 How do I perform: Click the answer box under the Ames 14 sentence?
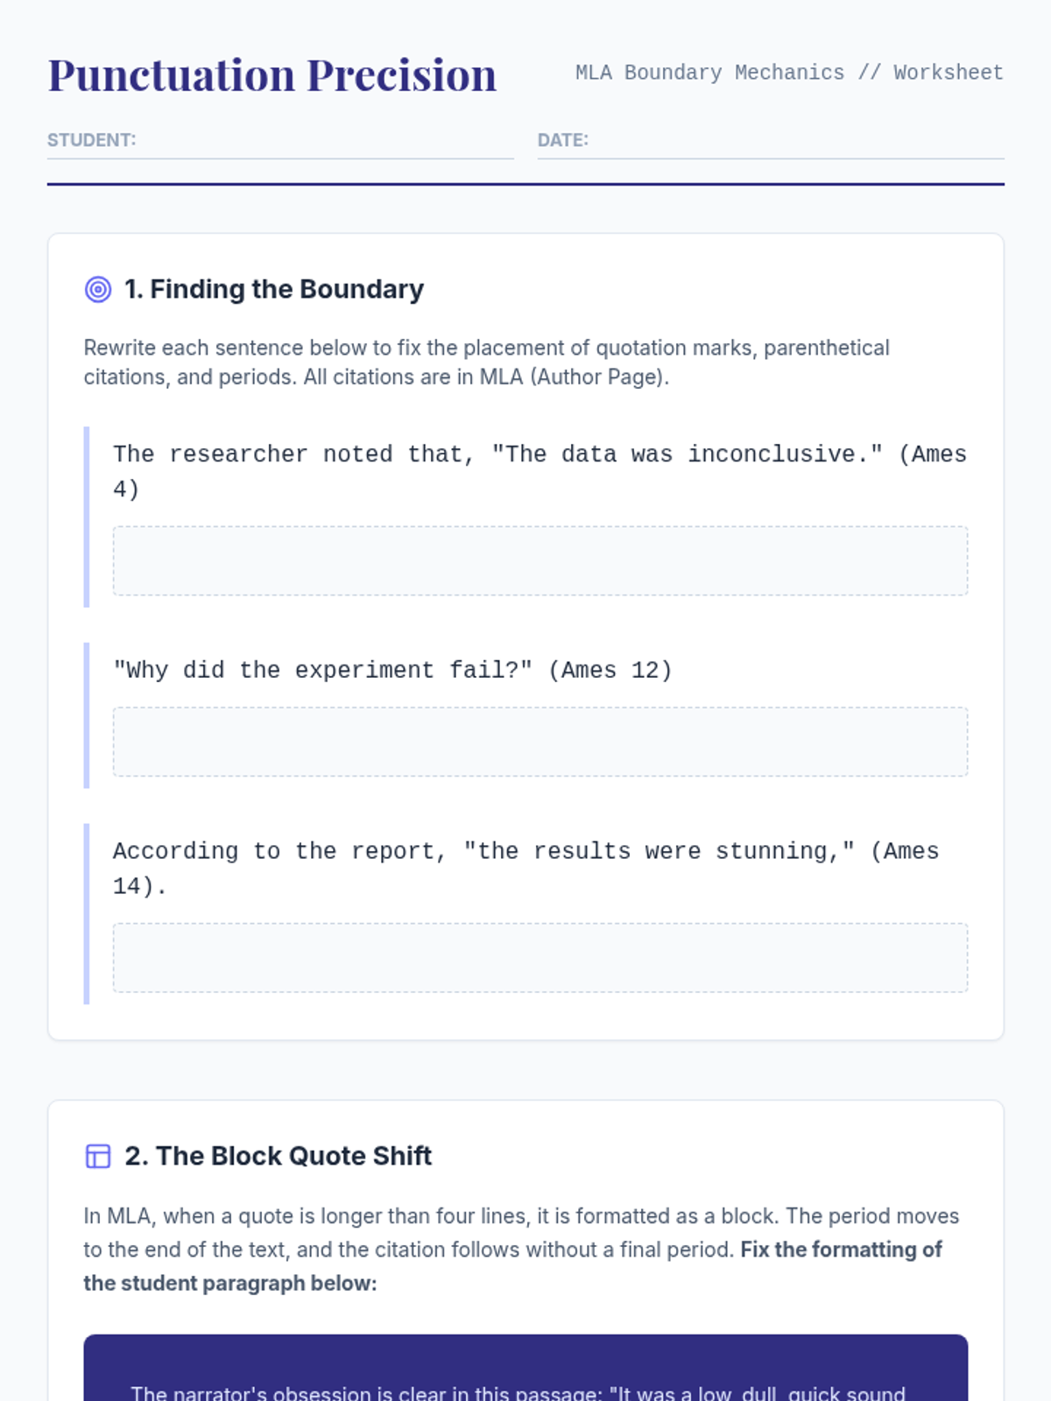pyautogui.click(x=540, y=957)
